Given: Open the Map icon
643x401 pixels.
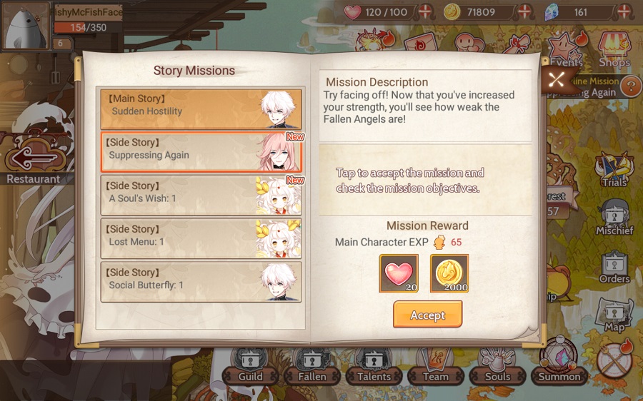Looking at the screenshot, I should coord(614,315).
